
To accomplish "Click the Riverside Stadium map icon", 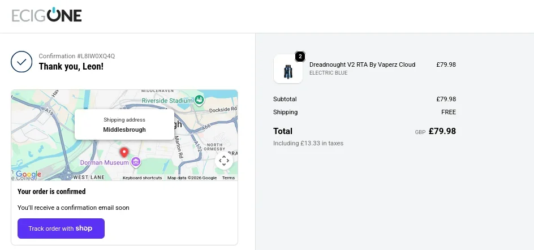I will click(x=199, y=100).
